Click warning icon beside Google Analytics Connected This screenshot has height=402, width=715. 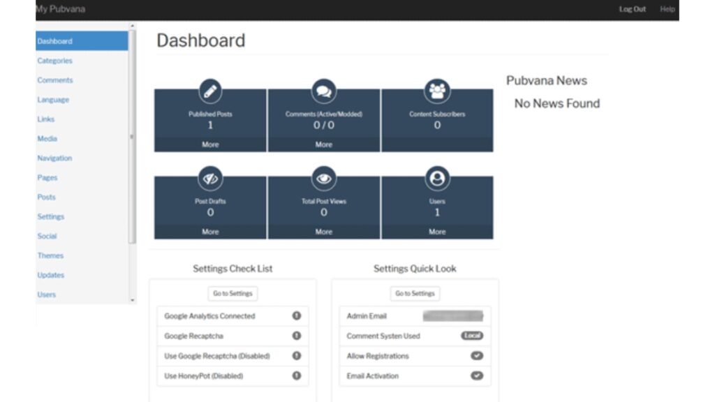click(x=296, y=315)
